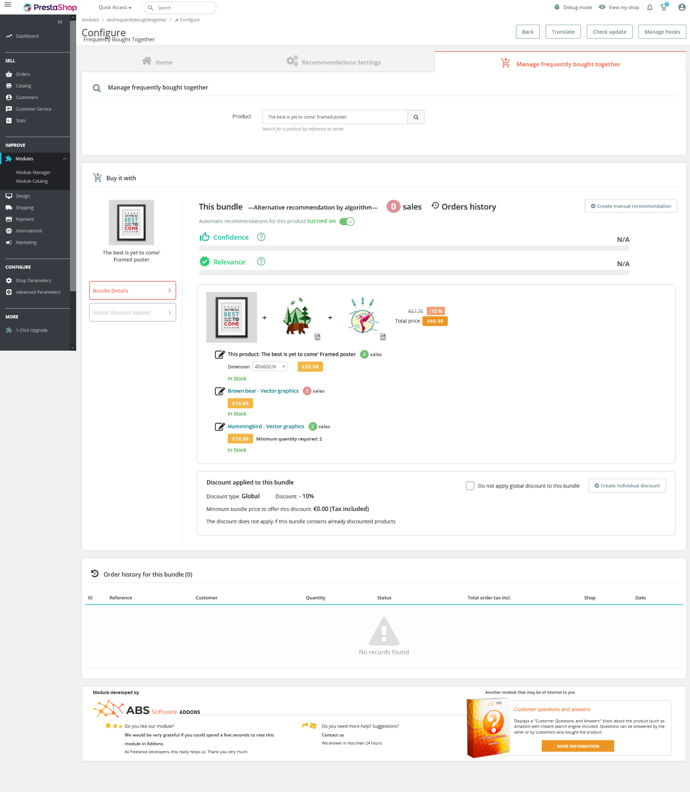The image size is (690, 792).
Task: Collapse the Modules submenu chevron
Action: point(64,159)
